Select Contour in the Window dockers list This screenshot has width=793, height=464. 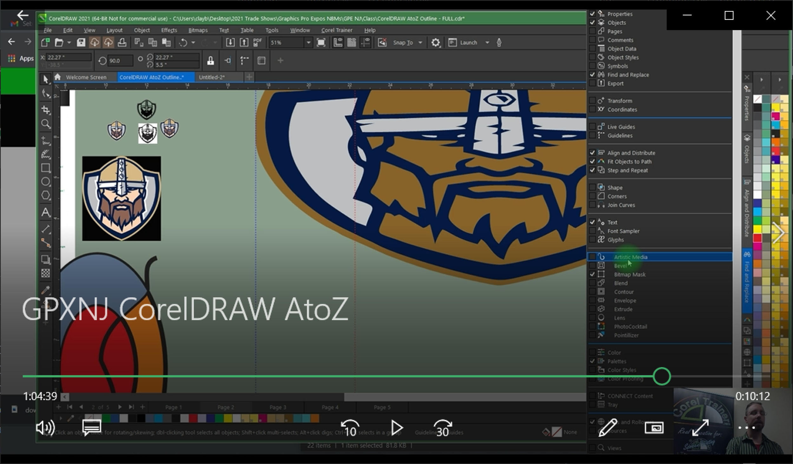click(x=624, y=292)
